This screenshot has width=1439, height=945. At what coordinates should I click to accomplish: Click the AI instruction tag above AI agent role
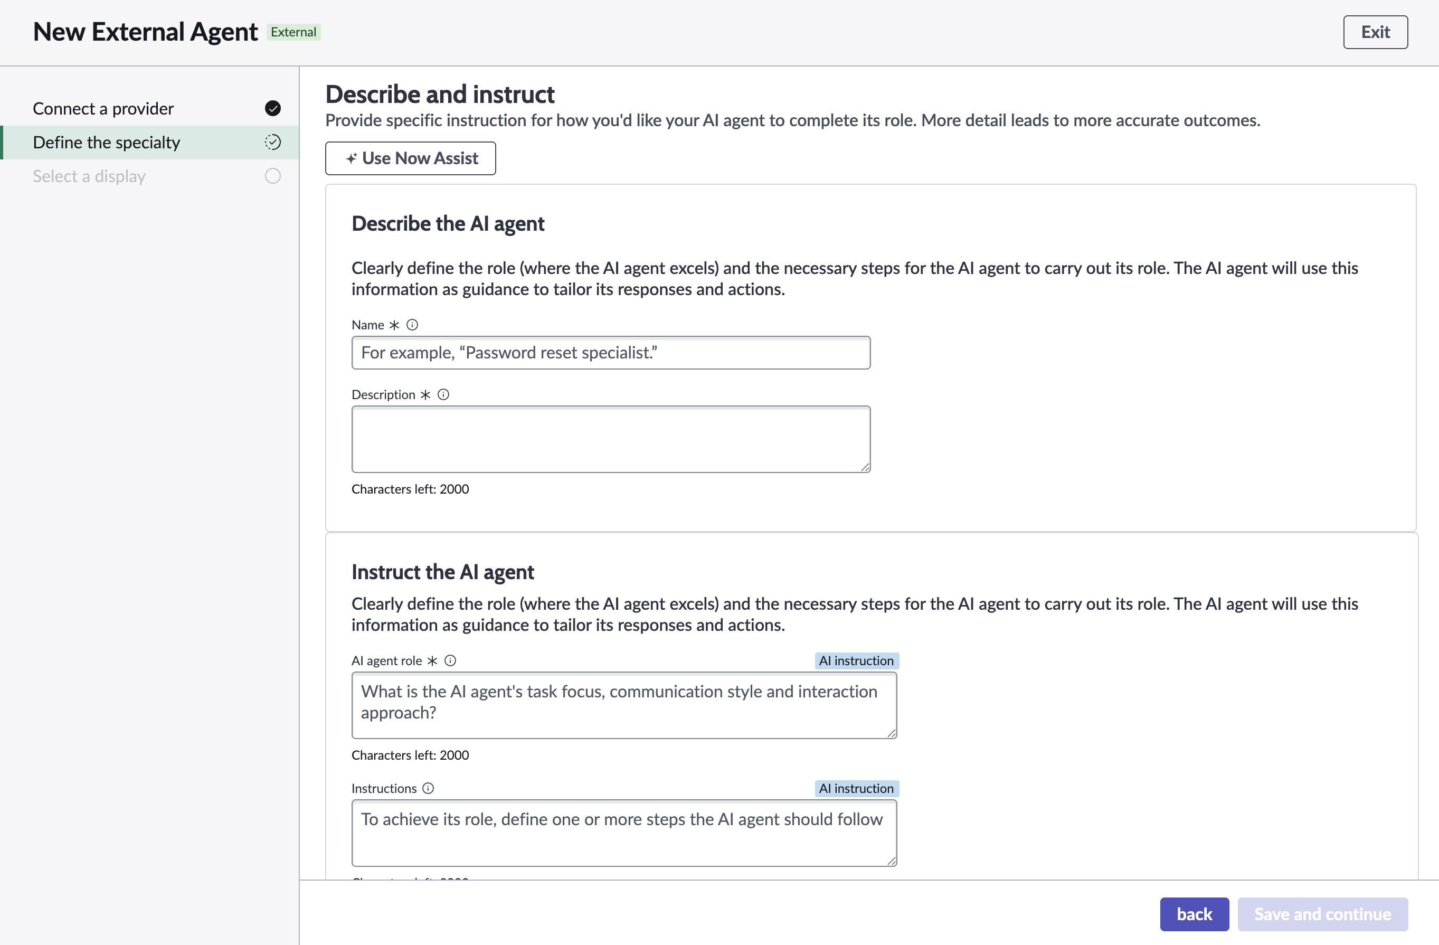(856, 660)
